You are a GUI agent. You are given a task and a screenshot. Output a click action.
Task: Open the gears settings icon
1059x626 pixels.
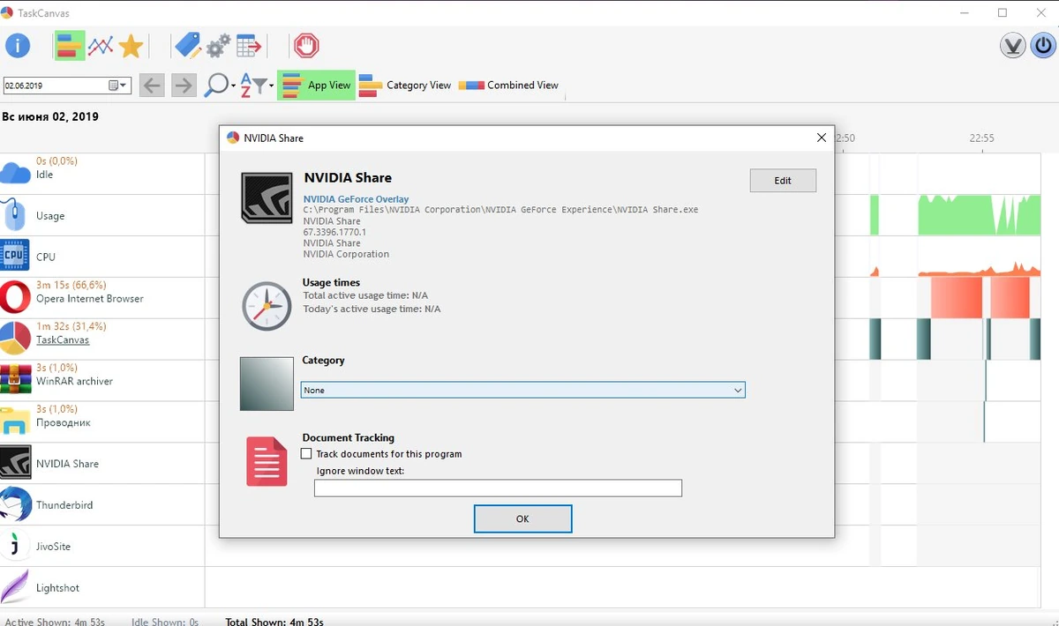(218, 46)
